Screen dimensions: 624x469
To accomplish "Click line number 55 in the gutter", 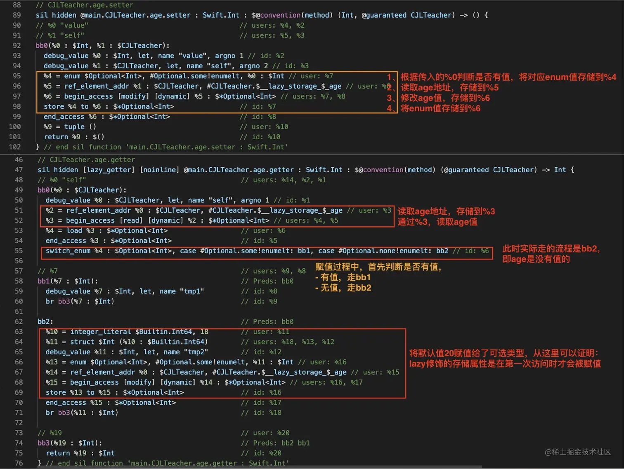I will 19,251.
